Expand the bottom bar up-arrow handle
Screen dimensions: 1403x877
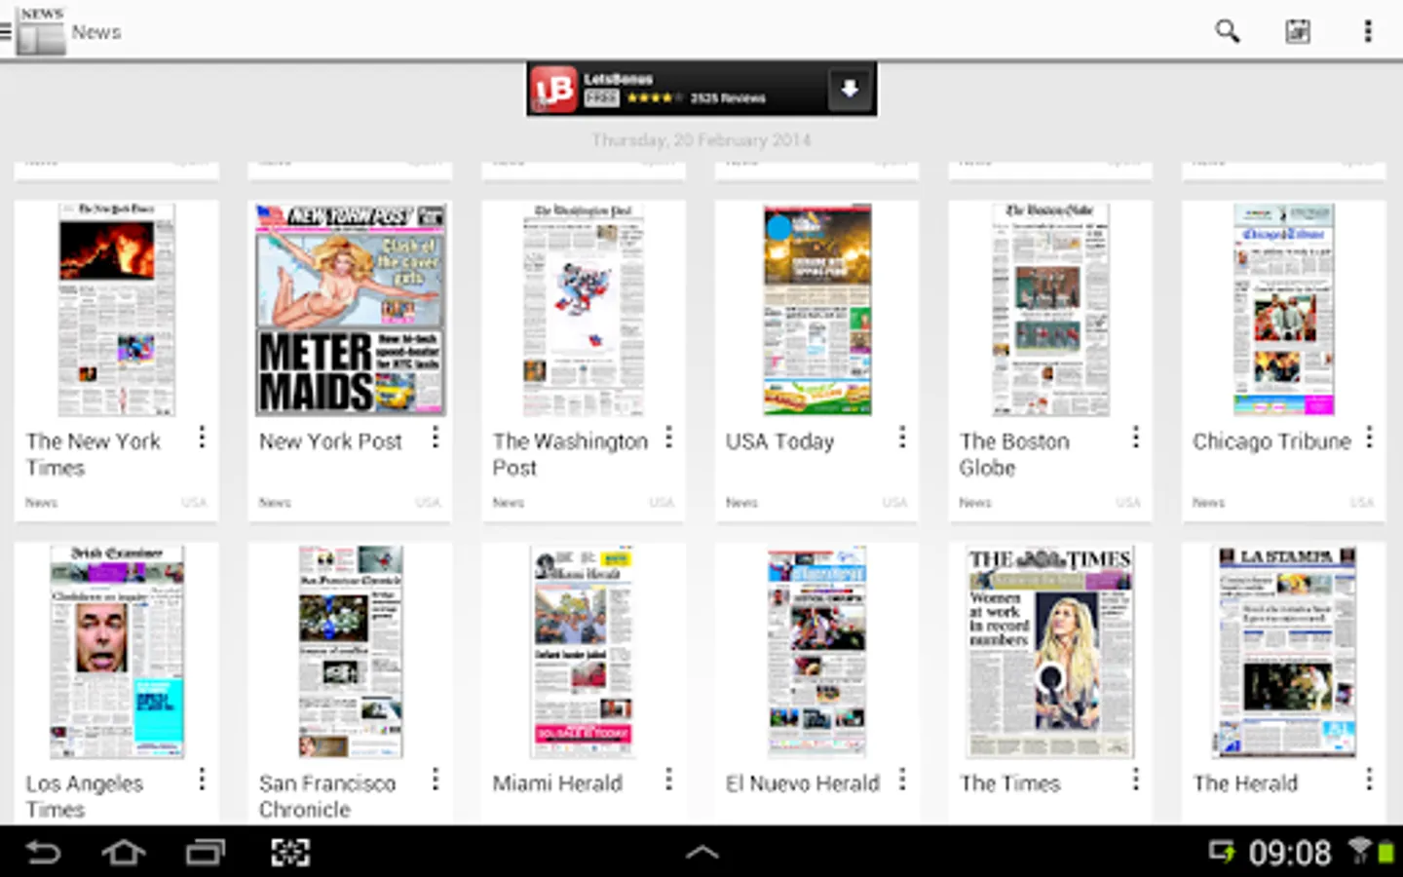(701, 853)
